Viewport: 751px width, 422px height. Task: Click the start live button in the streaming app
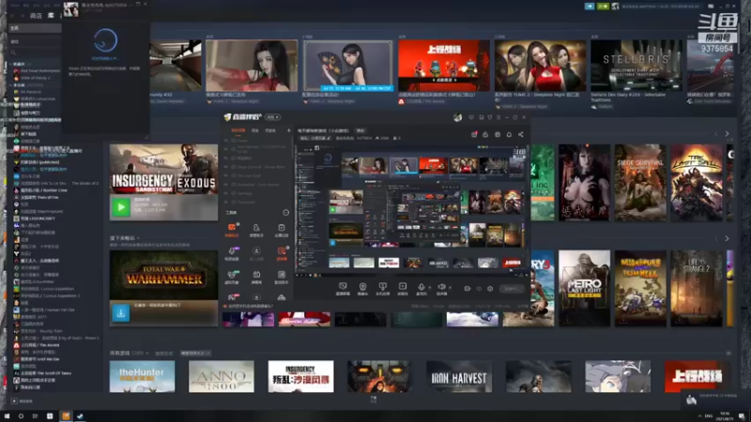(x=511, y=289)
